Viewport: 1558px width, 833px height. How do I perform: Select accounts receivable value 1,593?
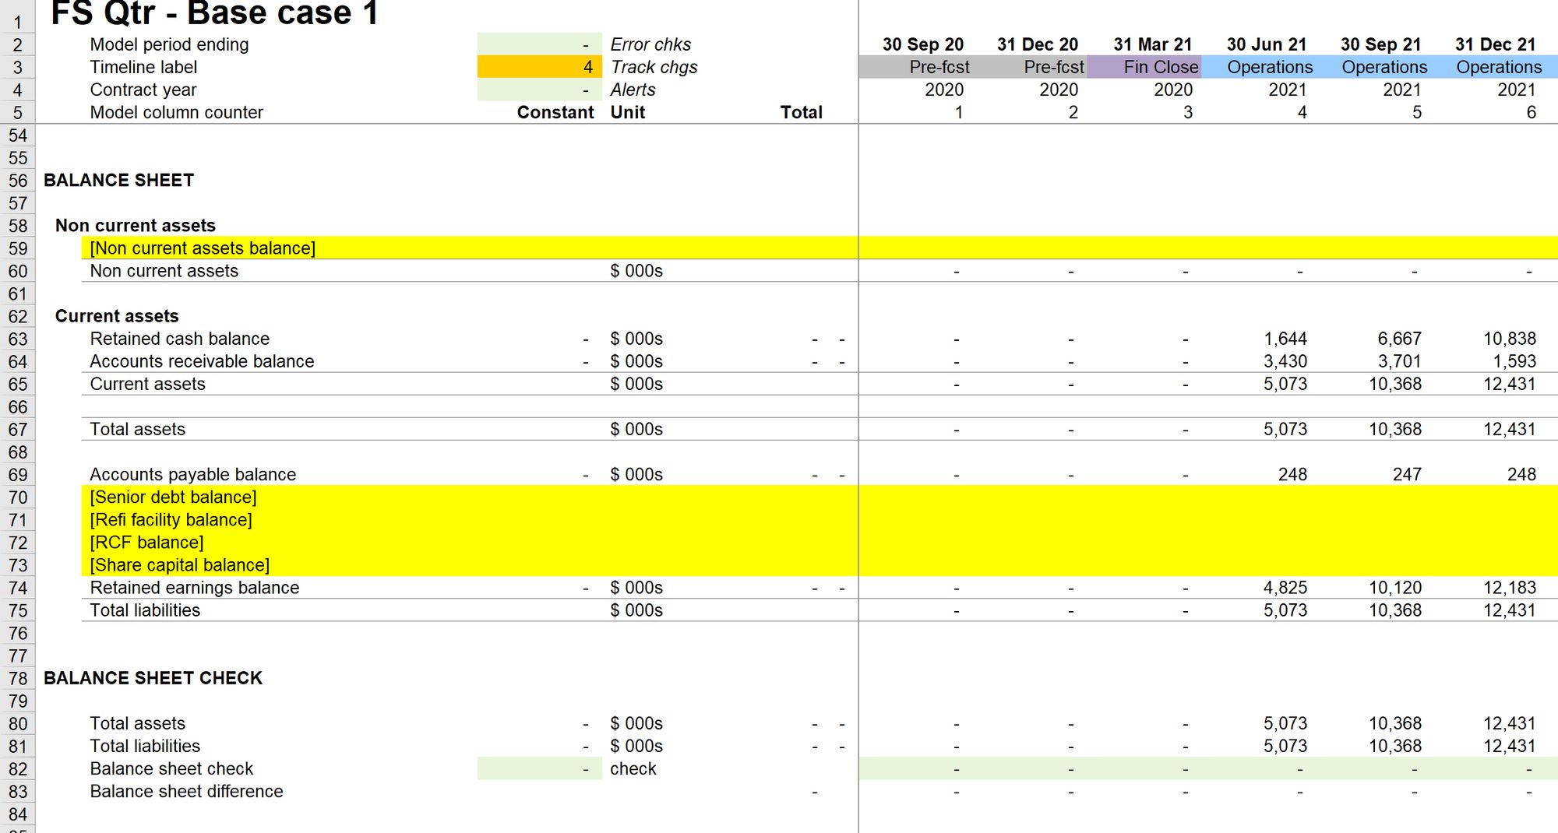tap(1514, 361)
